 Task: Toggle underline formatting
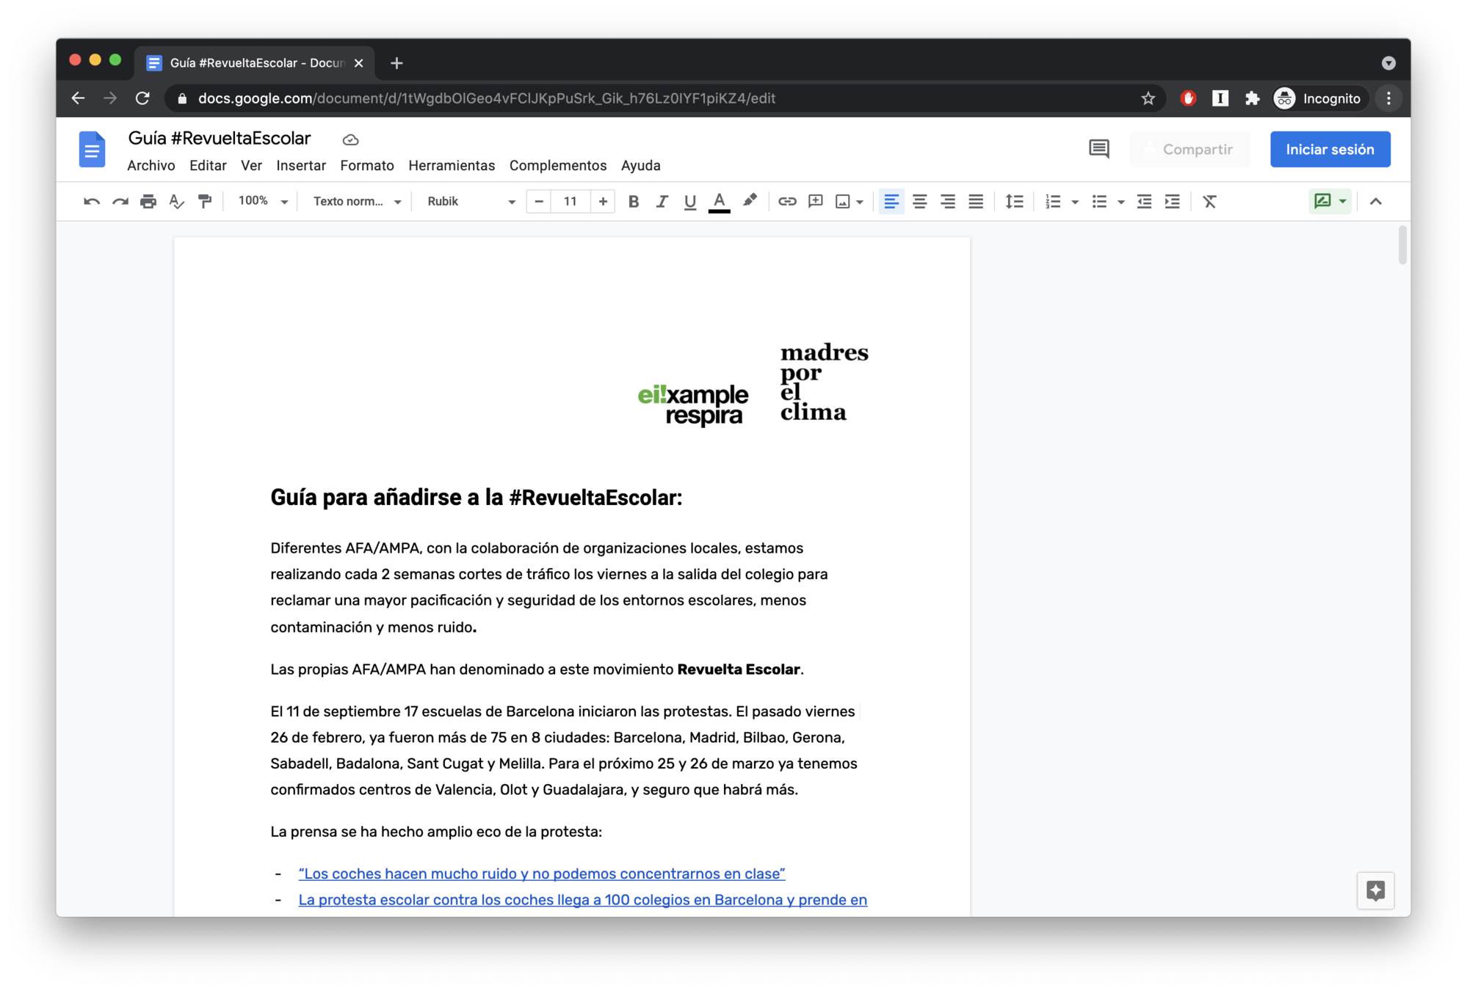click(689, 201)
